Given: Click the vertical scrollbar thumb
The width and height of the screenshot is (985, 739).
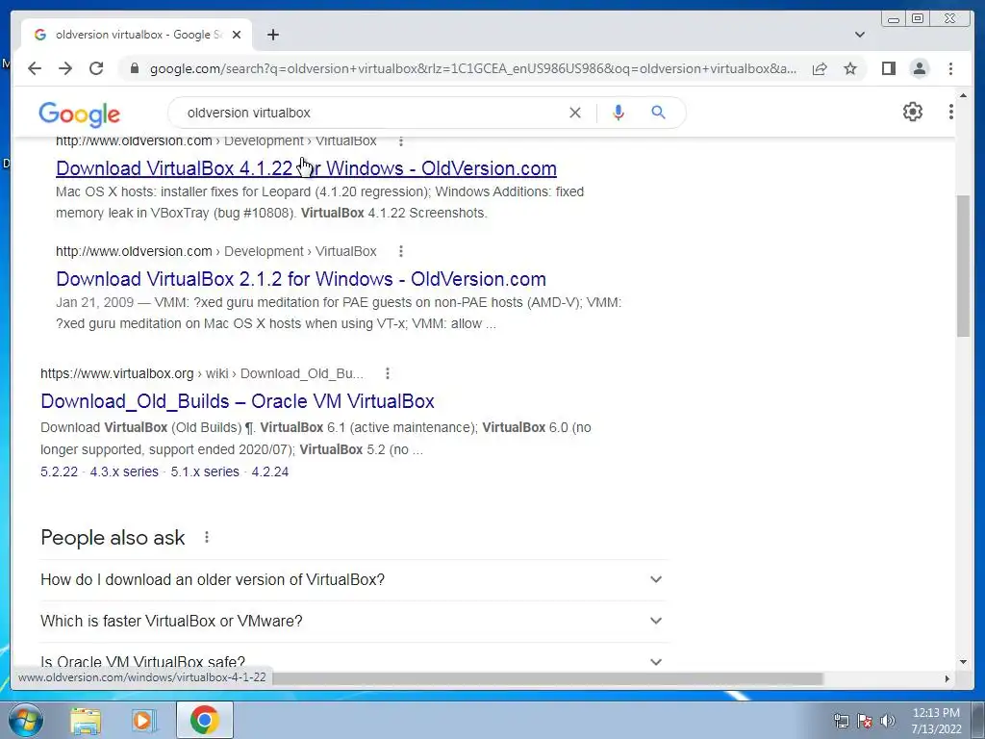Looking at the screenshot, I should pos(963,266).
